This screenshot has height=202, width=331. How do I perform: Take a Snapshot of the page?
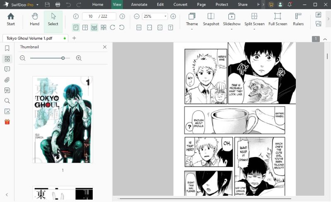(x=211, y=19)
